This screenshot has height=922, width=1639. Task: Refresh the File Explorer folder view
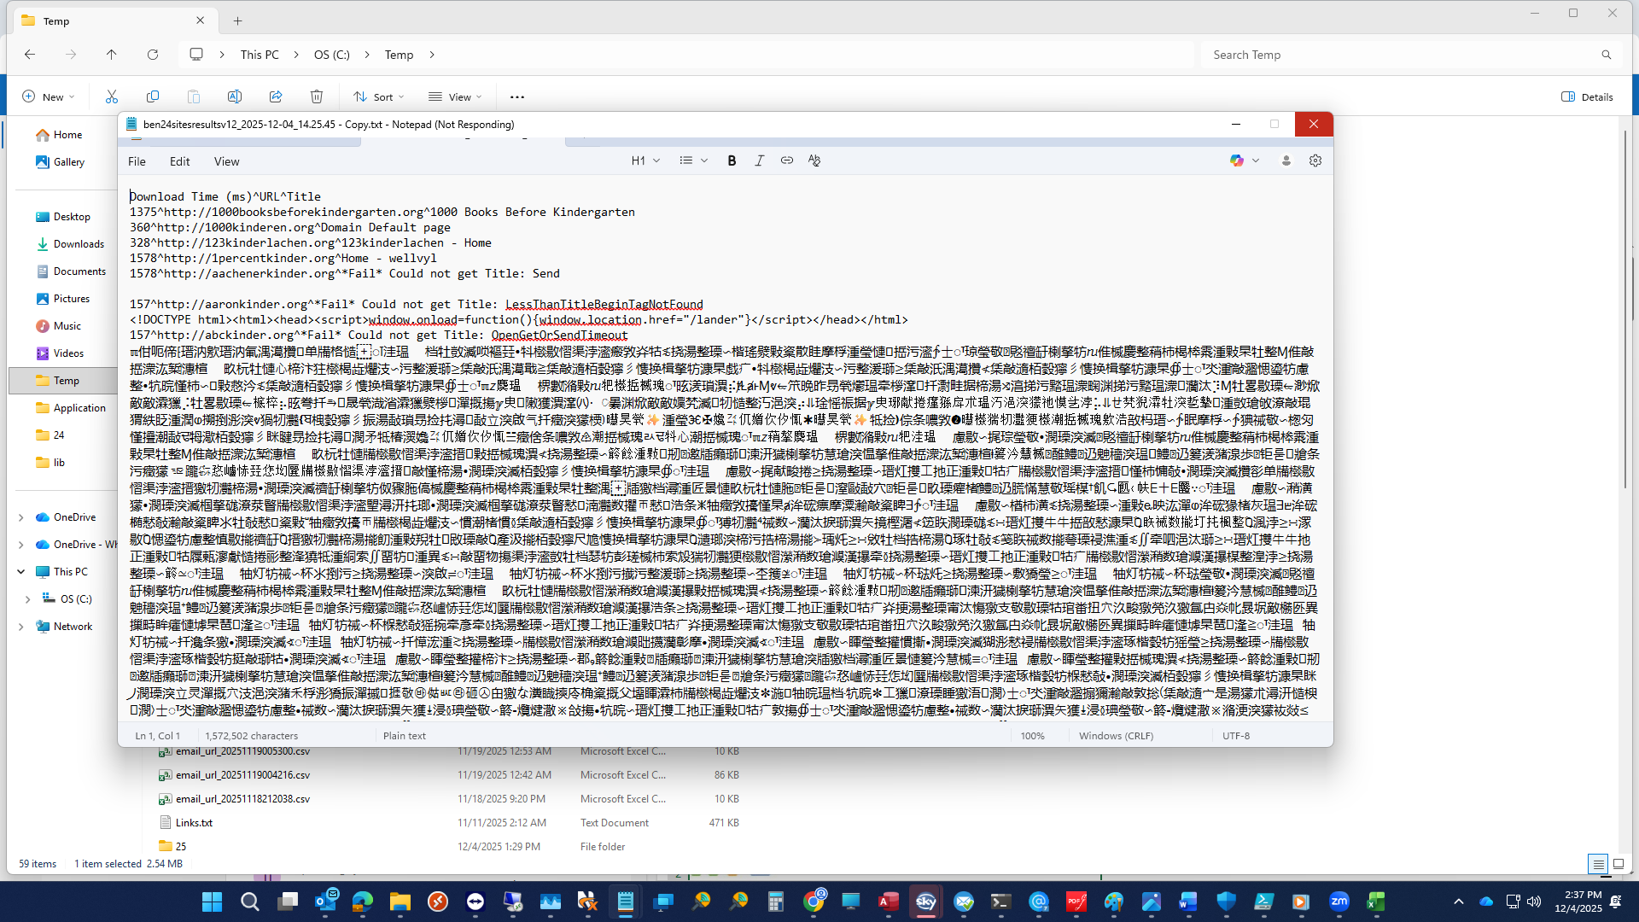click(x=153, y=55)
